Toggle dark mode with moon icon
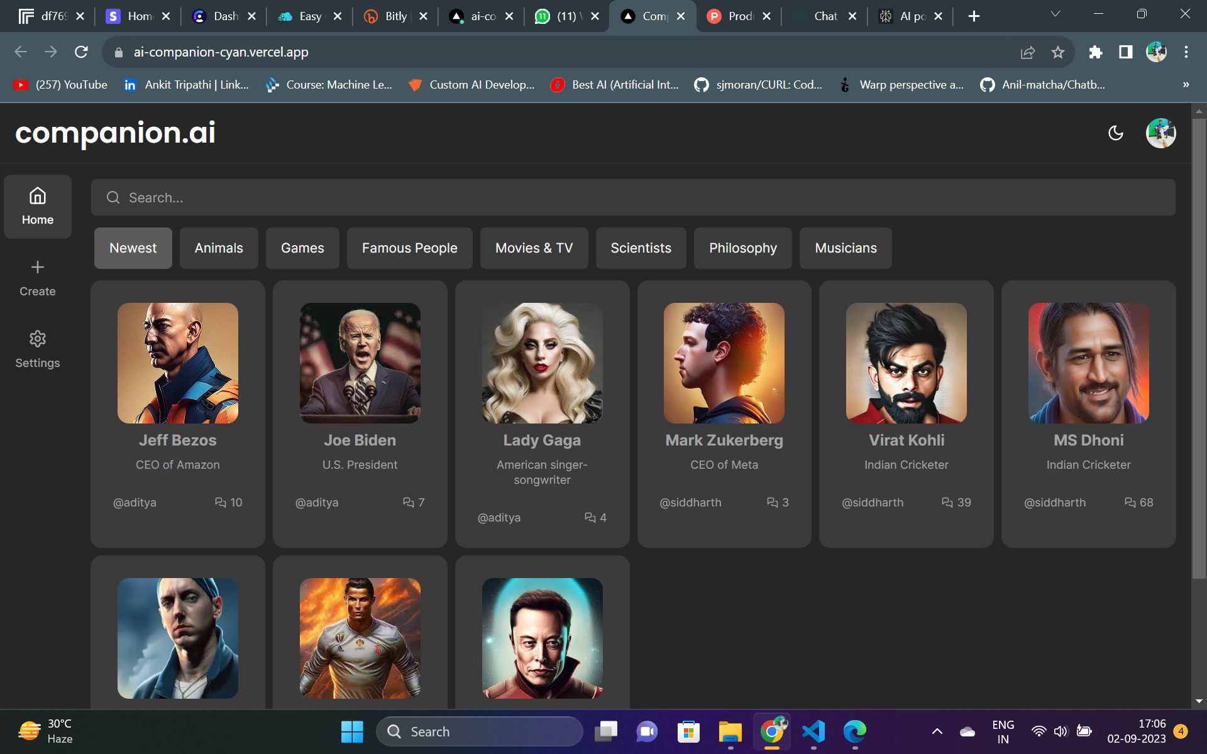Viewport: 1207px width, 754px height. pyautogui.click(x=1115, y=133)
